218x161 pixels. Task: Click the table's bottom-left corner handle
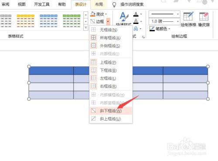click(29, 99)
